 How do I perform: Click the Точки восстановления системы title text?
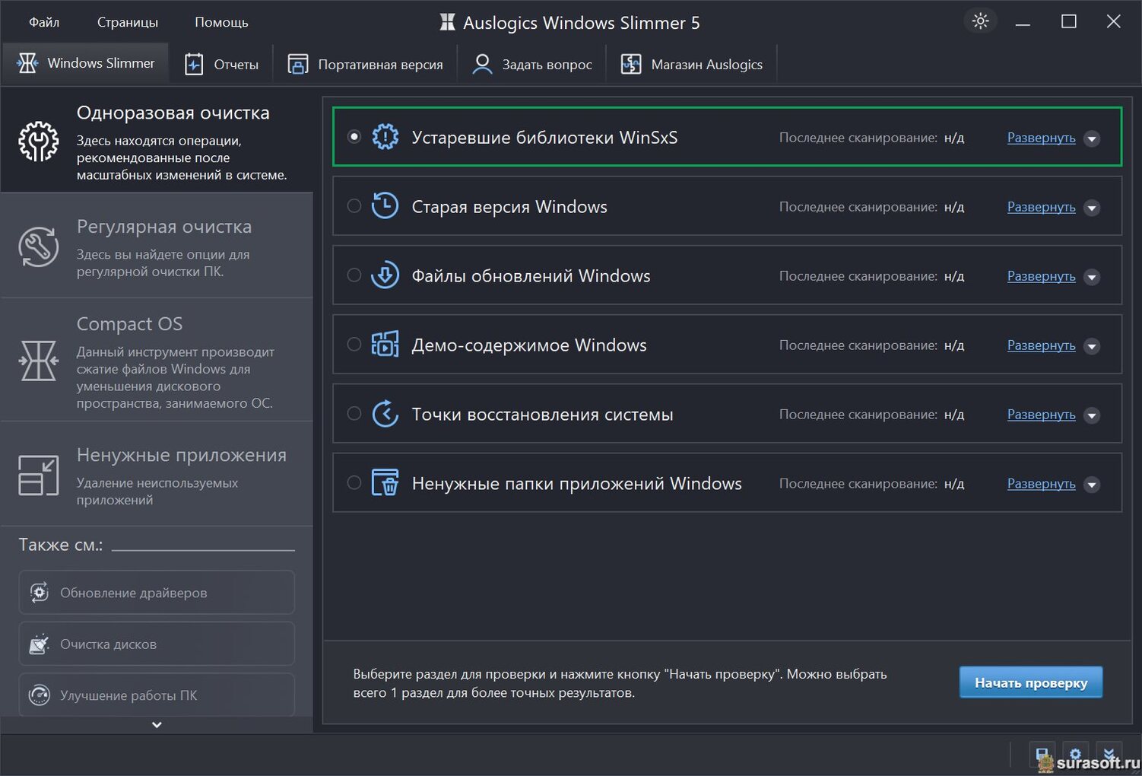tap(542, 415)
